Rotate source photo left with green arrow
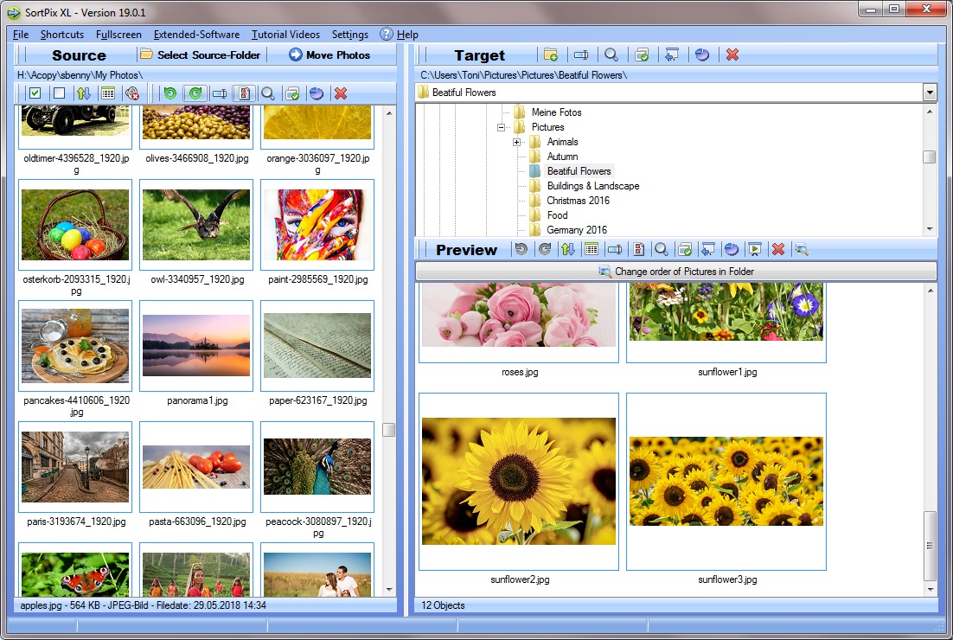The width and height of the screenshot is (953, 640). point(170,93)
